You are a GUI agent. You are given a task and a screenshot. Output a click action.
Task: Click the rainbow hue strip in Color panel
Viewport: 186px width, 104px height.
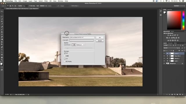tap(183, 21)
